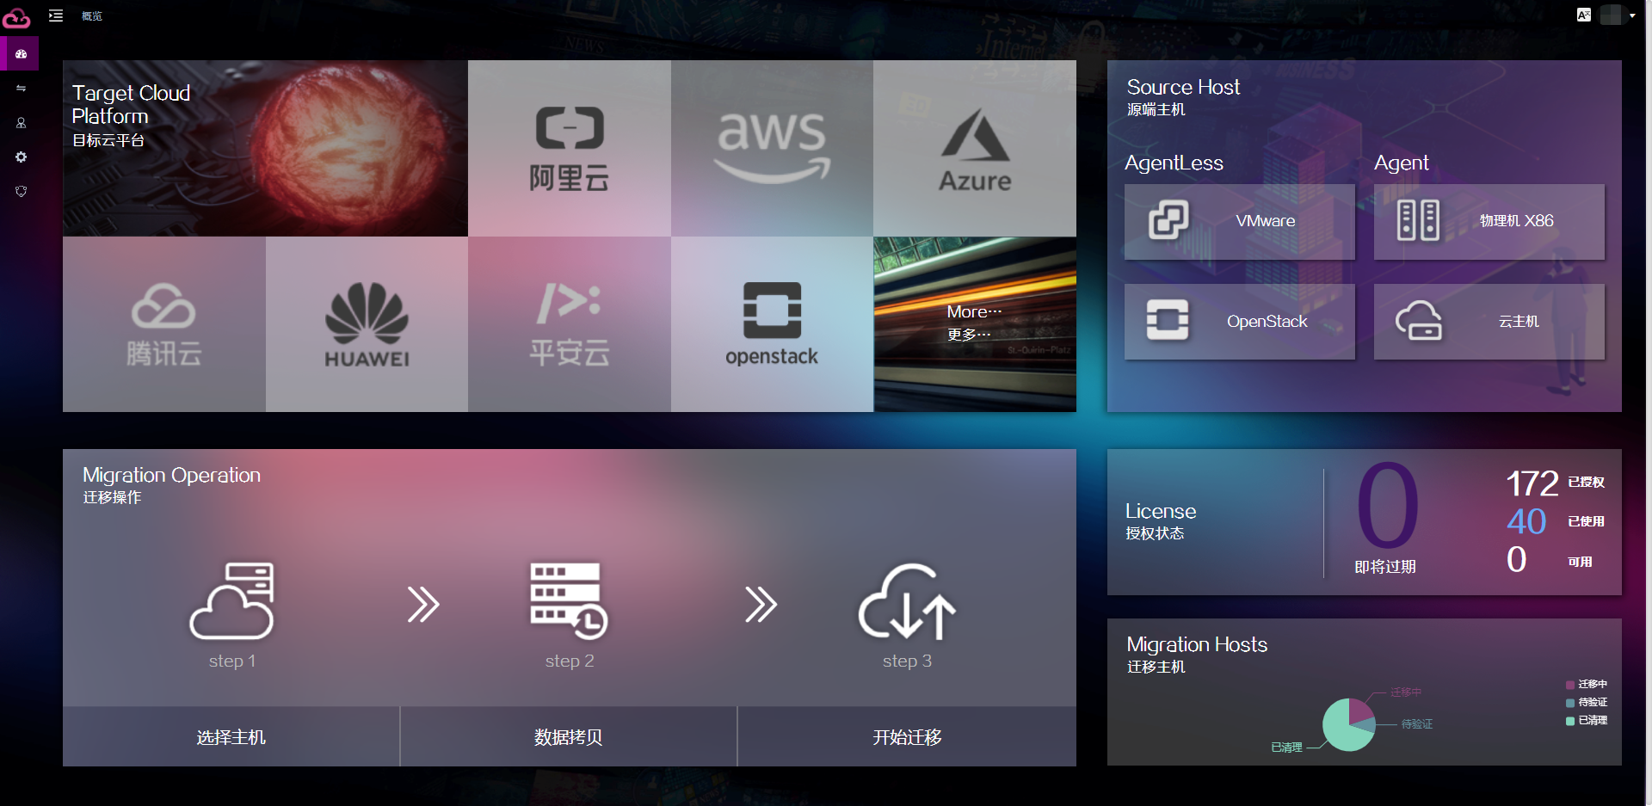Click the 开始迁移 button

coord(907,737)
